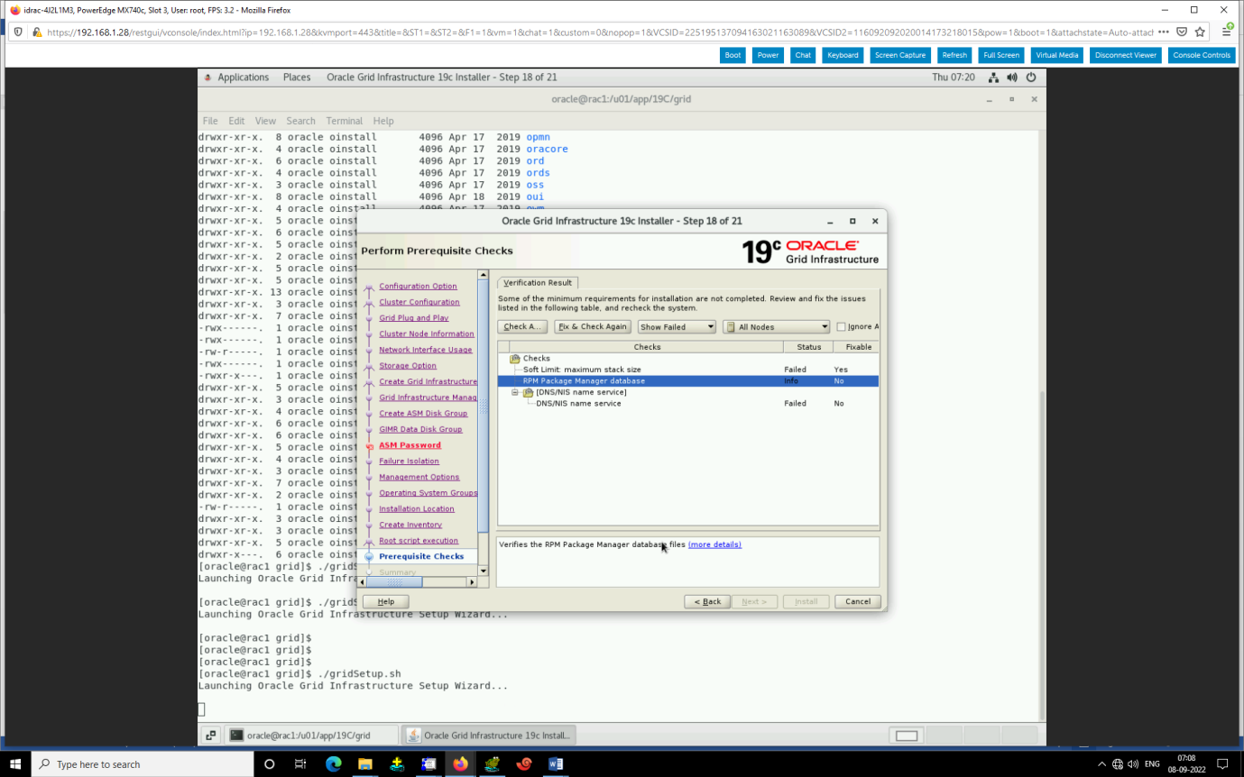Click the Cancel button in the installer
Viewport: 1244px width, 777px height.
click(858, 601)
